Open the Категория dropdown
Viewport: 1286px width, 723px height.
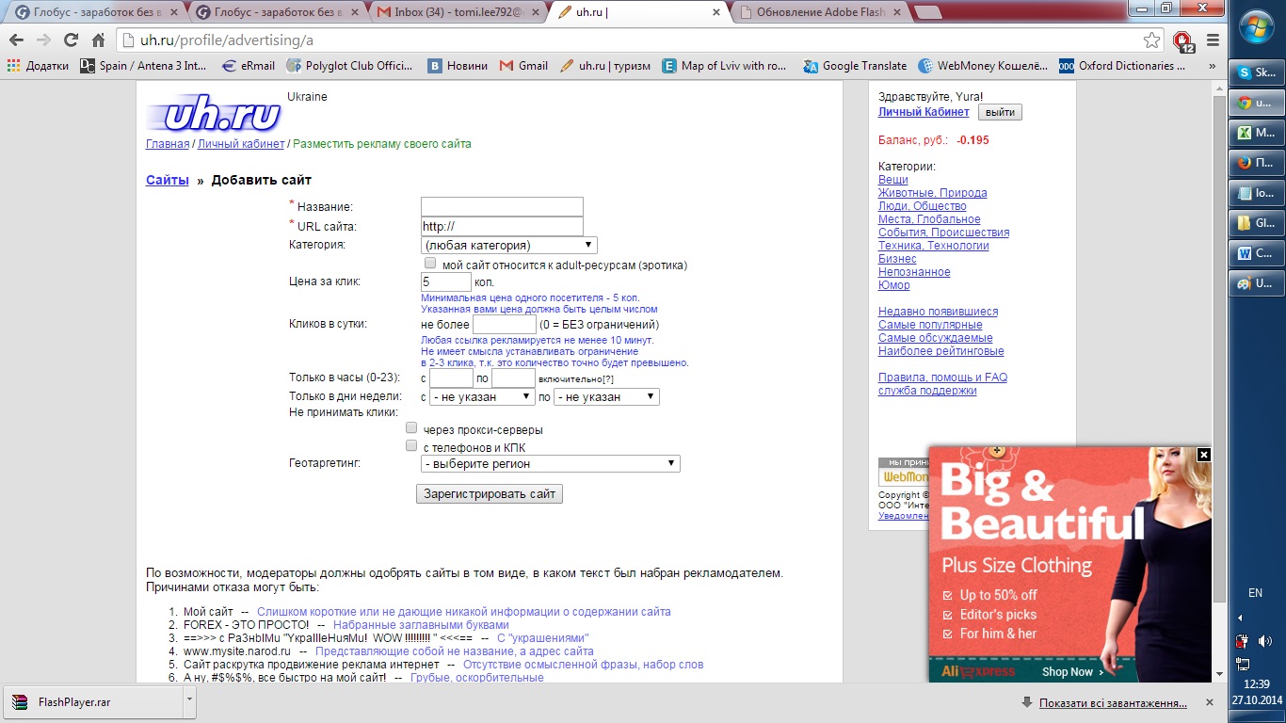click(x=509, y=246)
